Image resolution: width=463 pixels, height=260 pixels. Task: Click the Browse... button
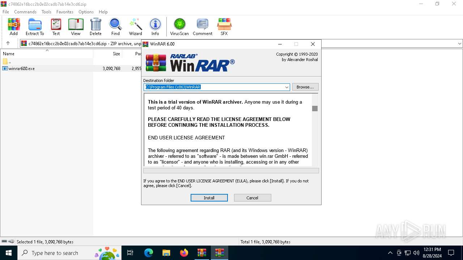click(x=305, y=87)
